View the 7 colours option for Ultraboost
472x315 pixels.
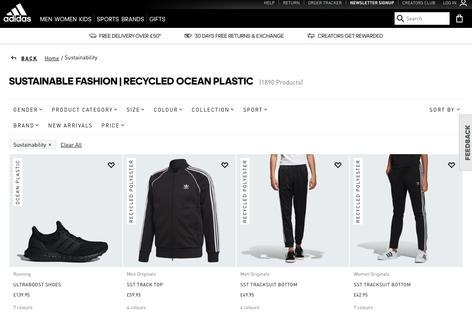23,307
